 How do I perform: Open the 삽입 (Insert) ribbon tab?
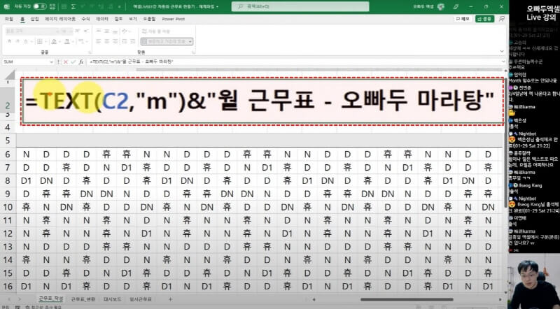34,19
